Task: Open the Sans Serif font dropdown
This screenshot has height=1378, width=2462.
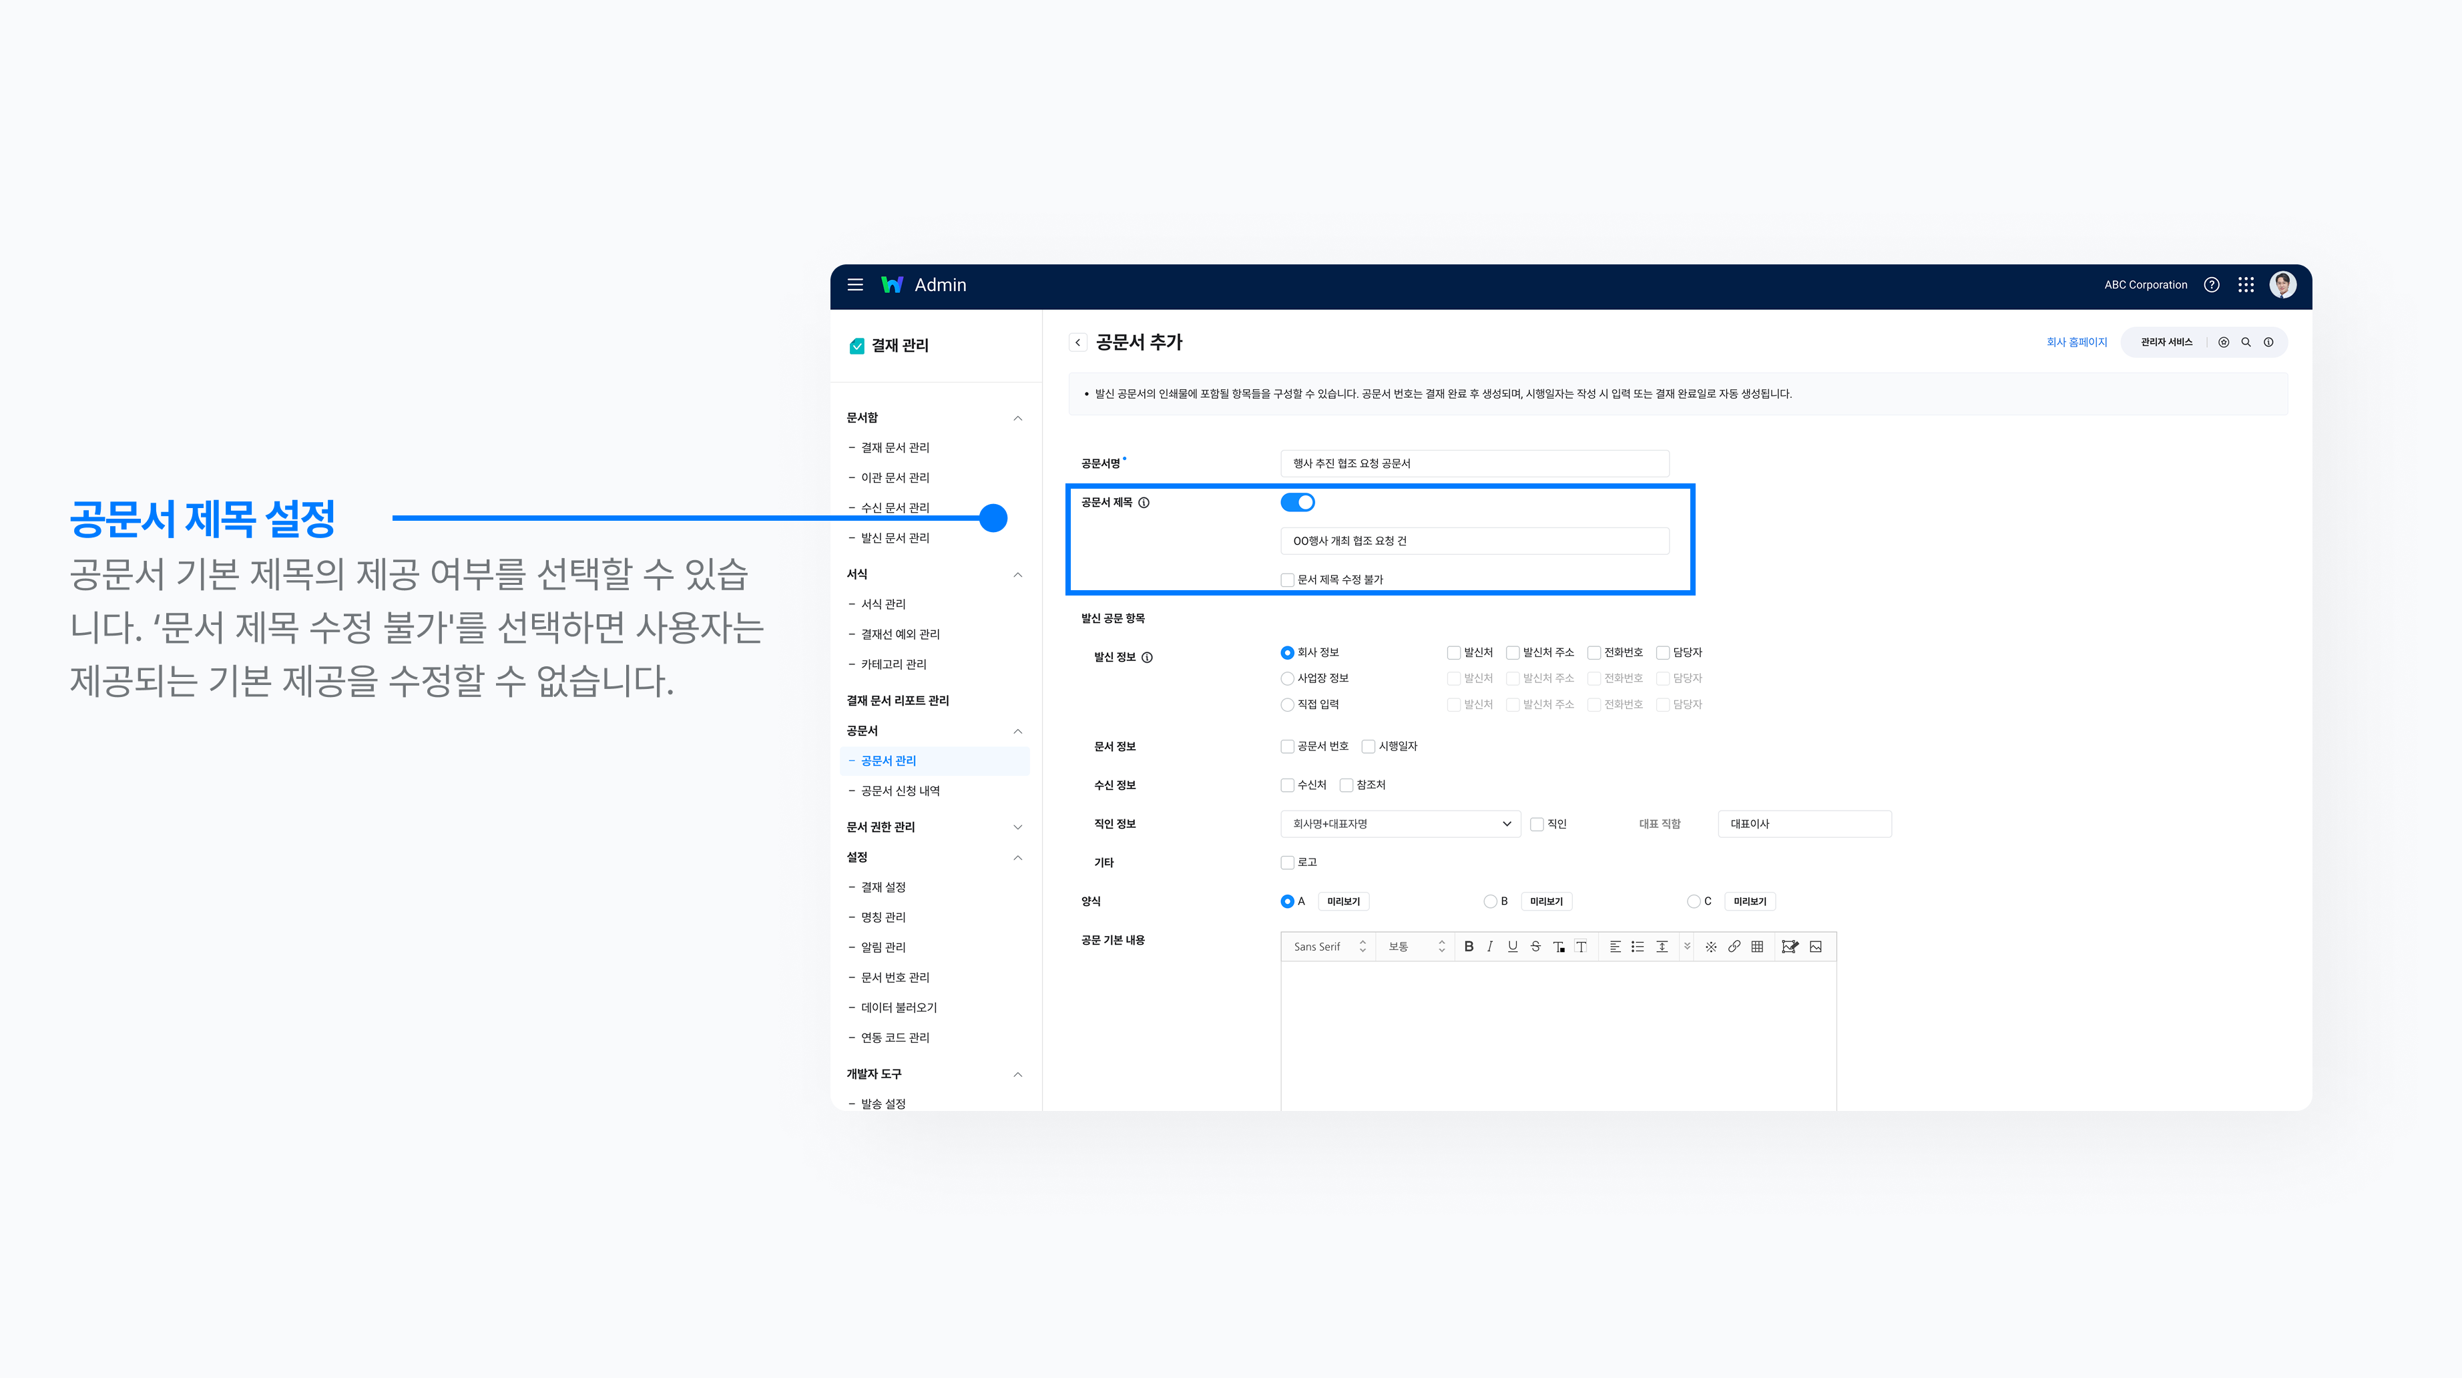Action: 1328,946
